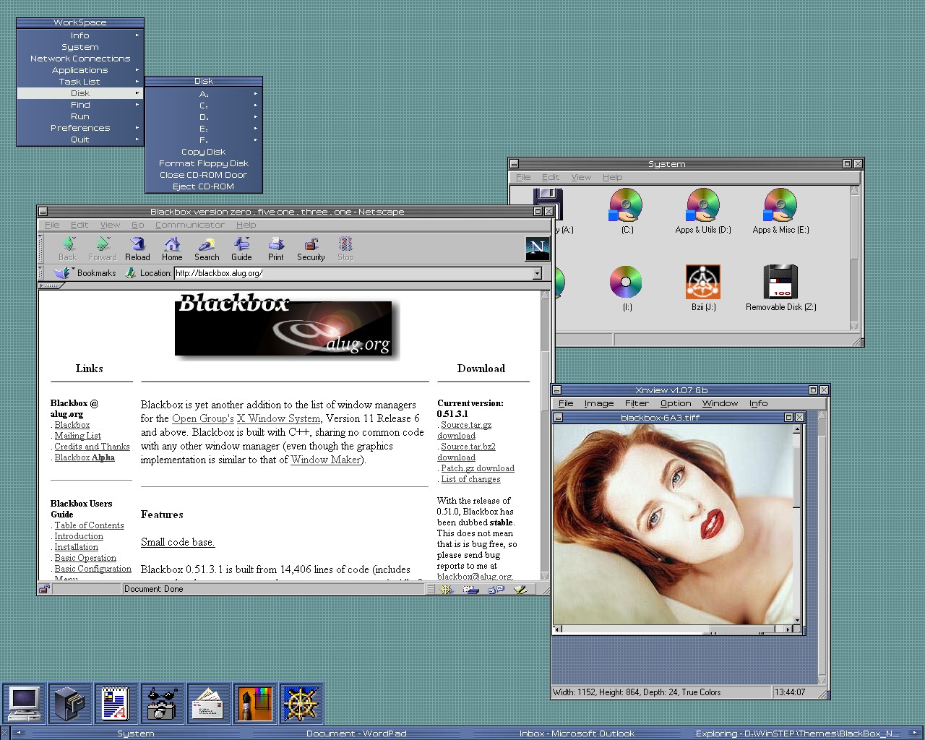Screen dimensions: 925x740
Task: Expand the Preferences submenu in WorkSpace
Action: pos(80,128)
